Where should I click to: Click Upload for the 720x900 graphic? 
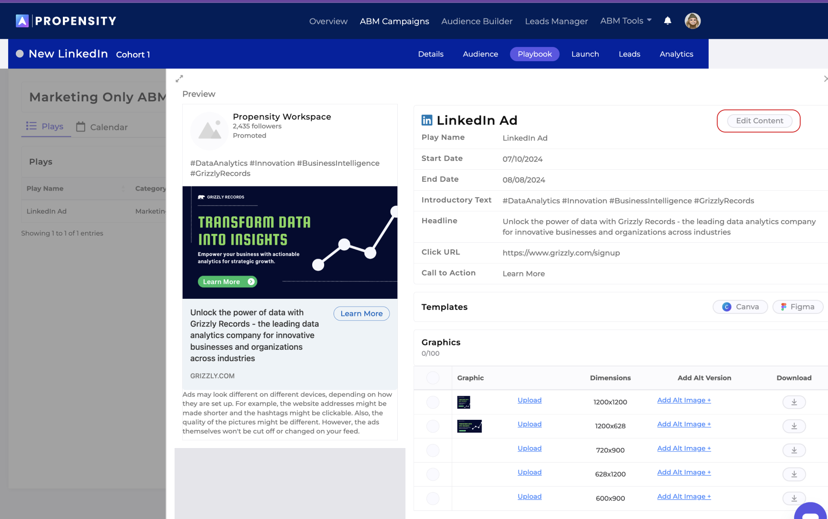point(529,448)
